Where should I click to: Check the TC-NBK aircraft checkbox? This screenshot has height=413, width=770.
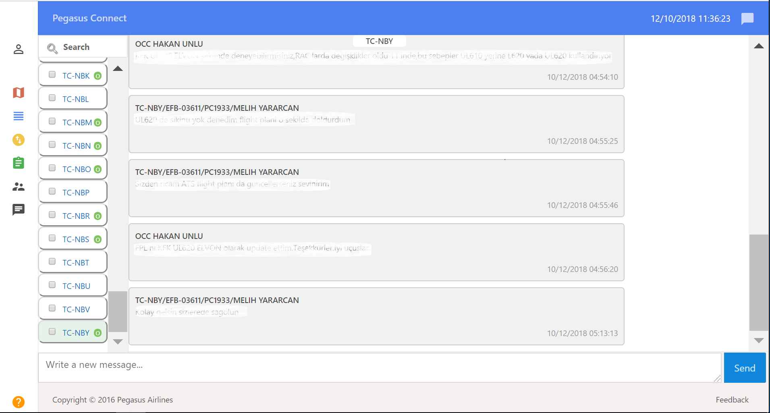pos(52,75)
